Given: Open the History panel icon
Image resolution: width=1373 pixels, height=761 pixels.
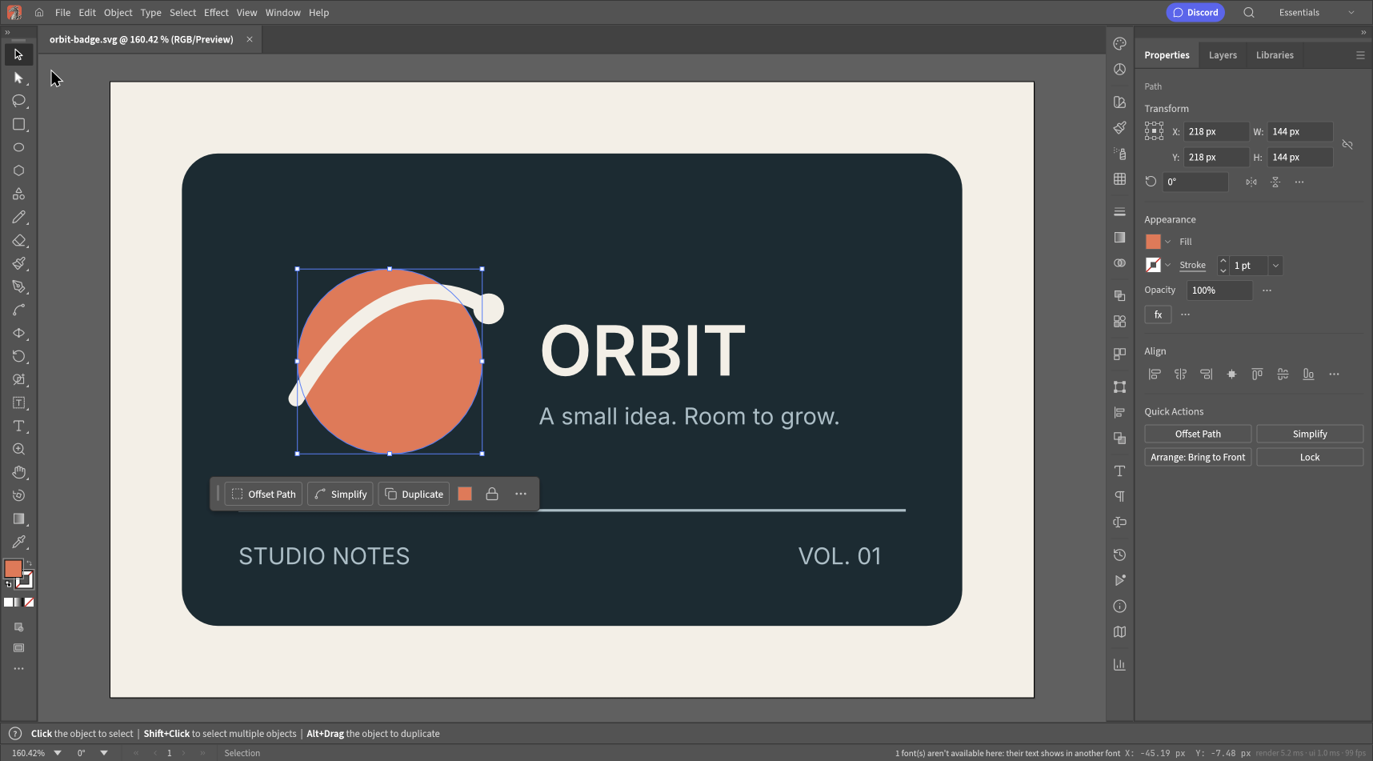Looking at the screenshot, I should click(x=1119, y=555).
